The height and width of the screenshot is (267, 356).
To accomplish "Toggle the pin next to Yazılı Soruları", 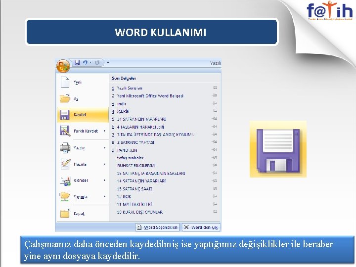I will point(215,88).
